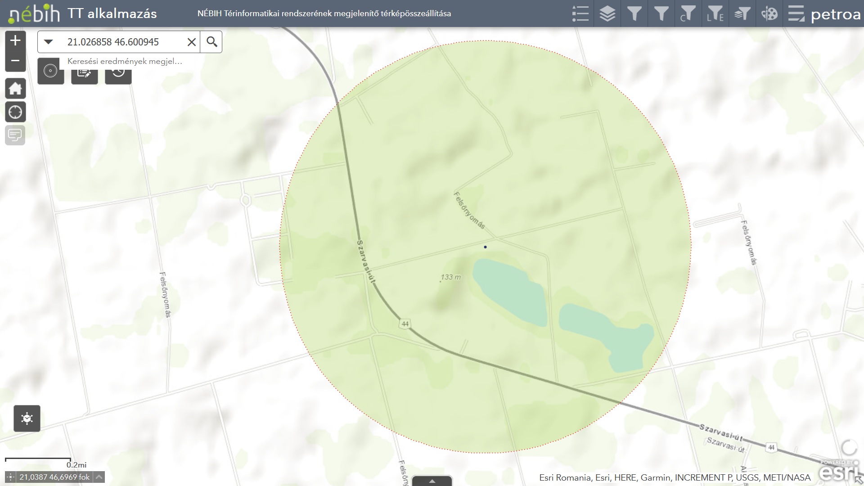Image resolution: width=864 pixels, height=486 pixels.
Task: Expand the bottom attribute table handle
Action: point(432,481)
